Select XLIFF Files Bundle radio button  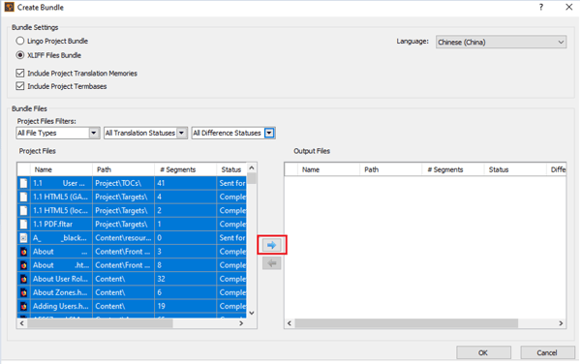(20, 55)
